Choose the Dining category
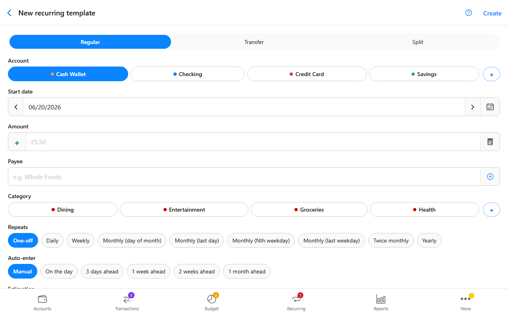 point(63,210)
